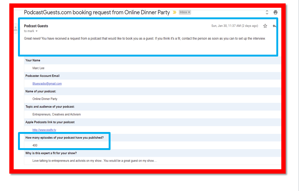Expand recipient details arrow beside "to mark"
The width and height of the screenshot is (299, 191).
coord(37,31)
